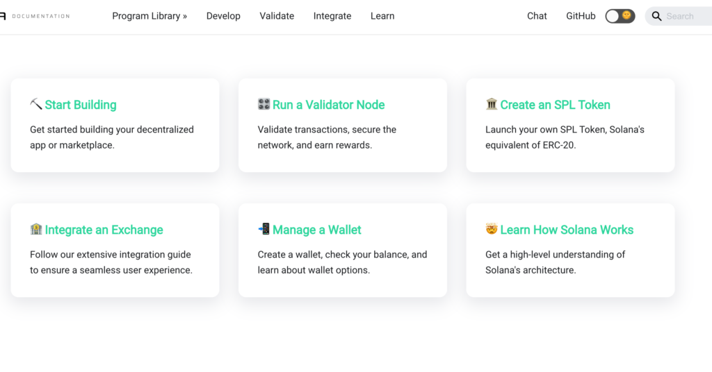This screenshot has height=372, width=712.
Task: Click the DOCUMENTATION text in header
Action: click(41, 17)
